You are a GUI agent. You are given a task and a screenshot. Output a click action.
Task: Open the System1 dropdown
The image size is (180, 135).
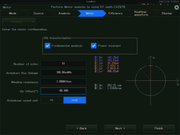[x=19, y=22]
